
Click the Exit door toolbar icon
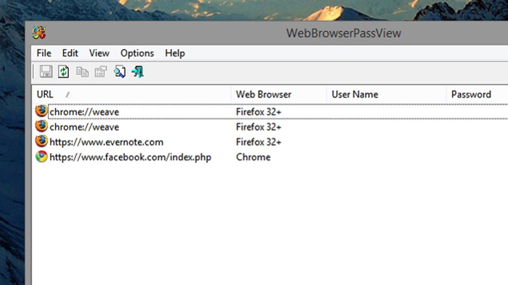138,72
